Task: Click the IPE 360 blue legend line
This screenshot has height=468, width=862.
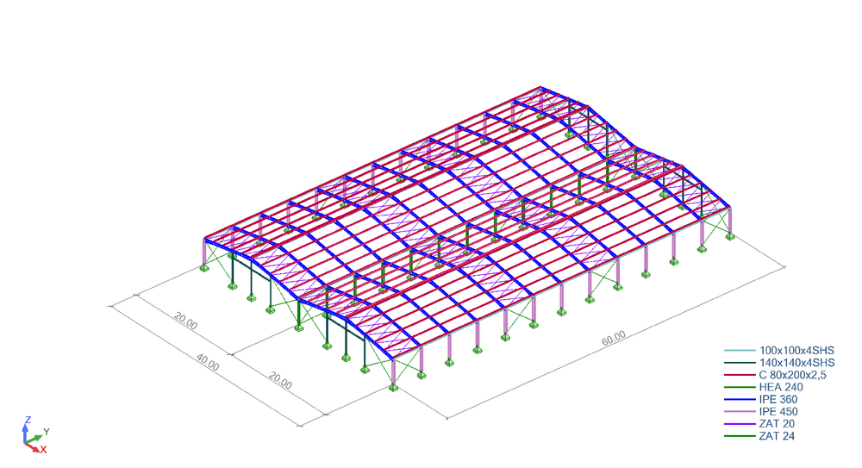Action: (740, 400)
